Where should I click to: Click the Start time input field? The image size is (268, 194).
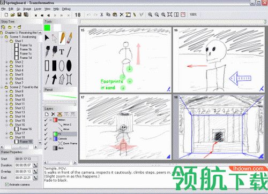26,159
